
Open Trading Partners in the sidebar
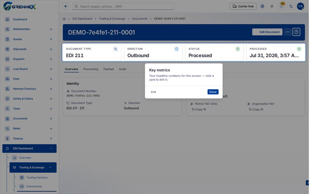point(37,178)
